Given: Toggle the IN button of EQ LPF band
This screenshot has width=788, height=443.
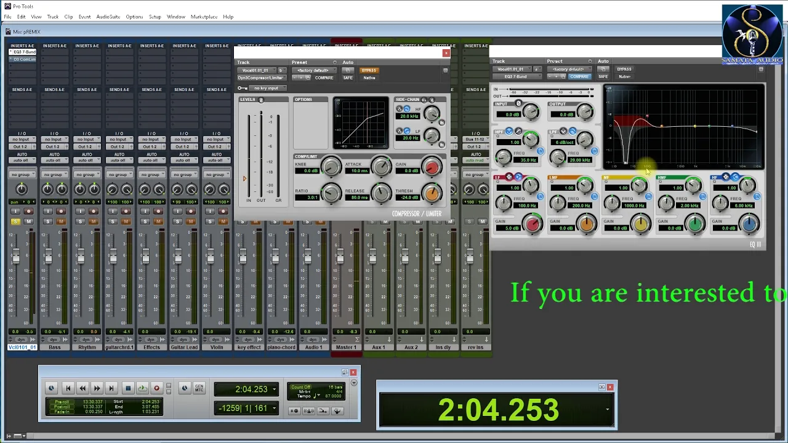Looking at the screenshot, I should (x=594, y=151).
